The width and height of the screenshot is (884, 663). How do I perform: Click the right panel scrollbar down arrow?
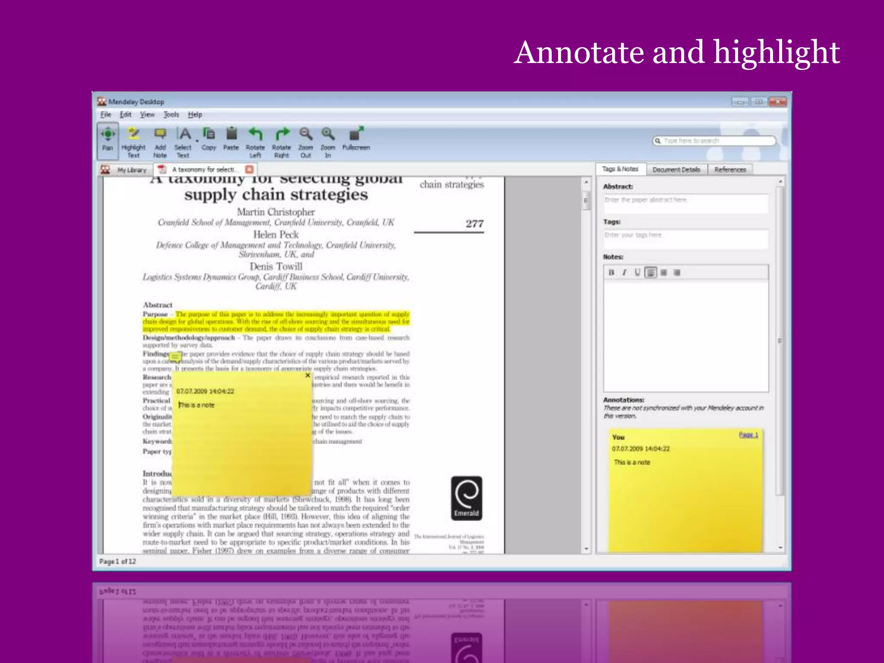(x=780, y=548)
